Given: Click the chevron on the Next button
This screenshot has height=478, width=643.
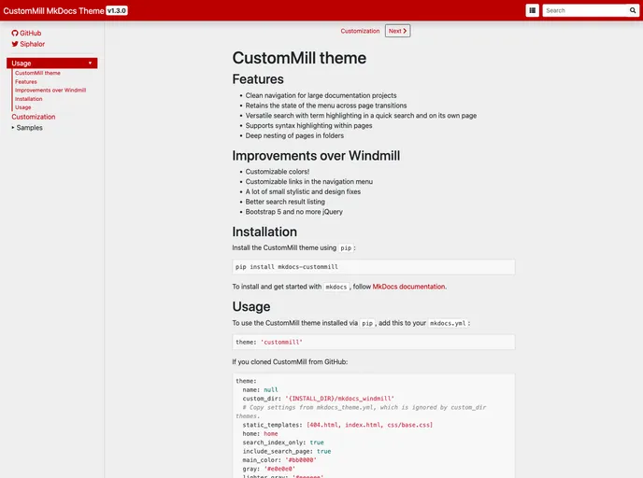Looking at the screenshot, I should click(405, 31).
